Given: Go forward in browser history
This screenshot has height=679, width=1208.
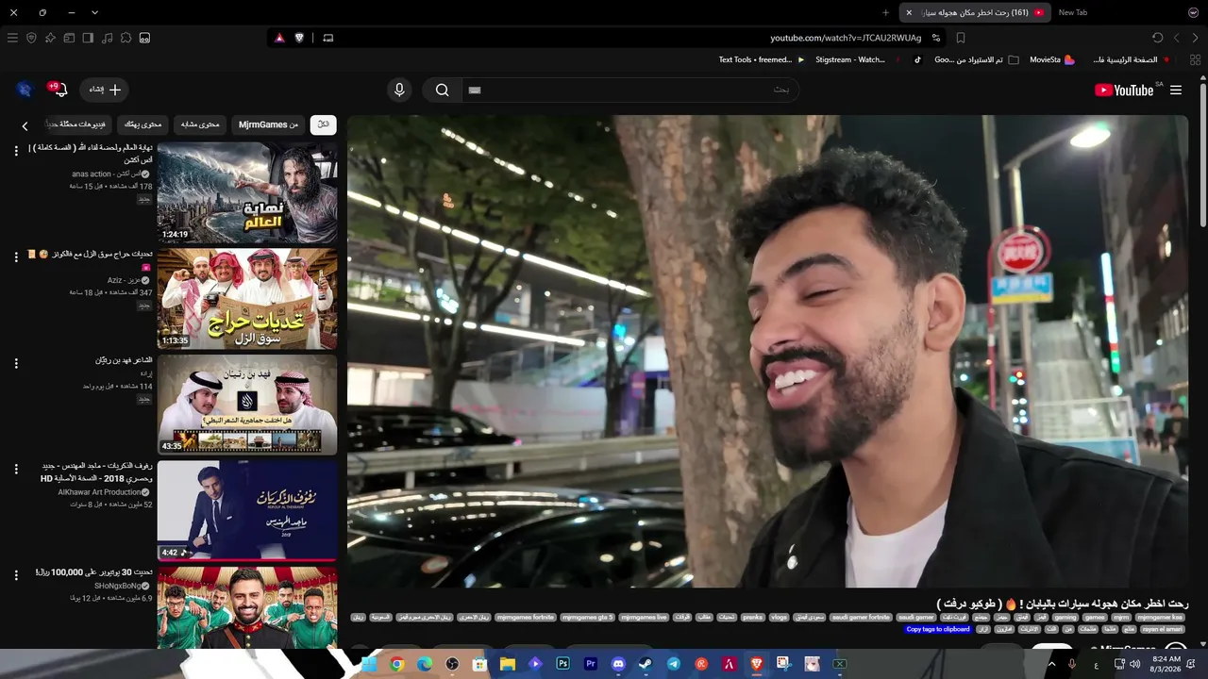Looking at the screenshot, I should click(1177, 38).
